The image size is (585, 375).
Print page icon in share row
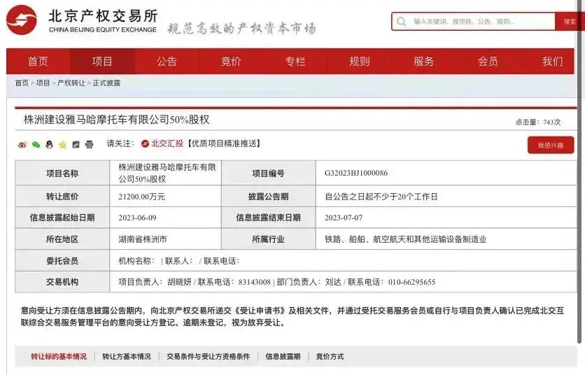(x=89, y=144)
